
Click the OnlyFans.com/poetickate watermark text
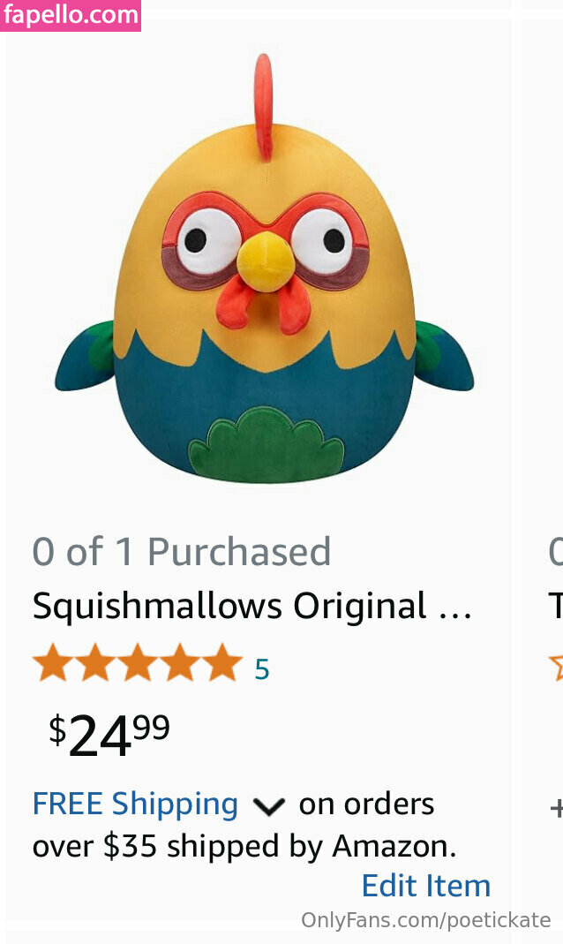click(425, 920)
